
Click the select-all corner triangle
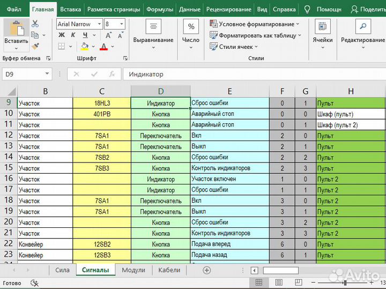click(x=12, y=91)
